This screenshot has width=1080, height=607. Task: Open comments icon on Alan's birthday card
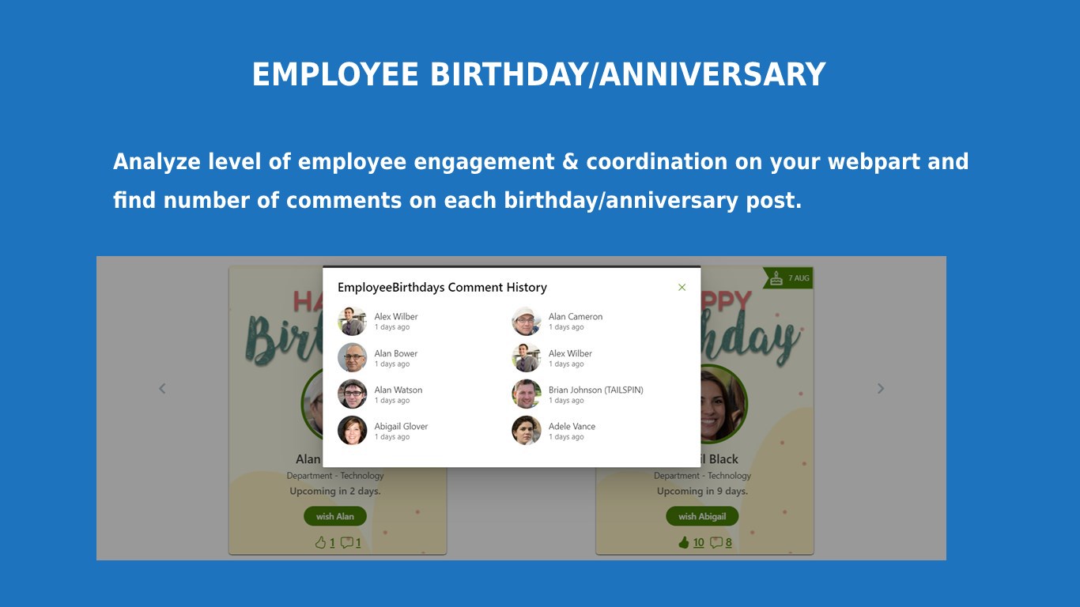click(x=346, y=542)
